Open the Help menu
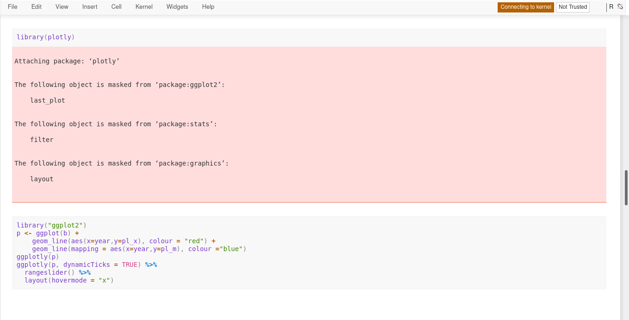The image size is (629, 320). pyautogui.click(x=208, y=6)
